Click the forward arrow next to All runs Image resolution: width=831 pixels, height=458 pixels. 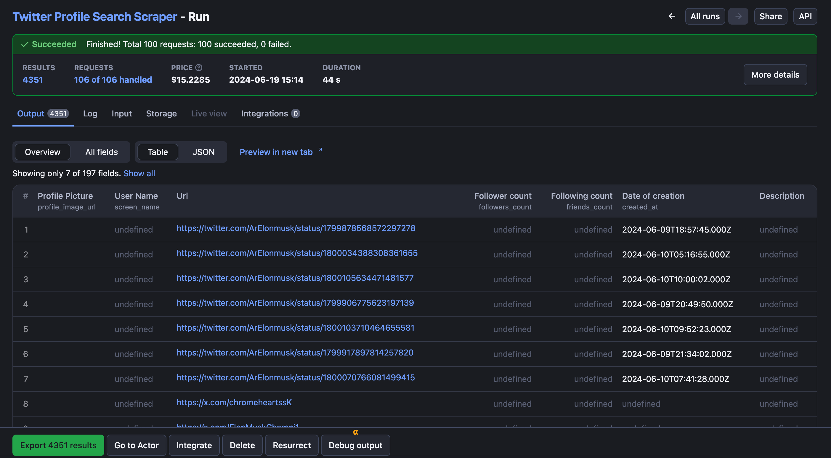point(738,16)
